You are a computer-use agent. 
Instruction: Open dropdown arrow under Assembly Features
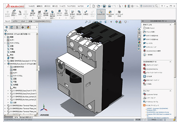59,18
